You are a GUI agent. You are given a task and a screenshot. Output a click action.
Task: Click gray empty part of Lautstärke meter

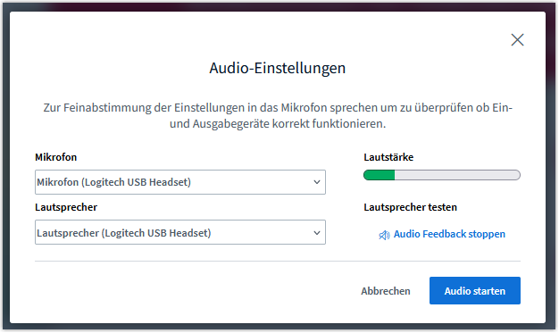click(457, 175)
